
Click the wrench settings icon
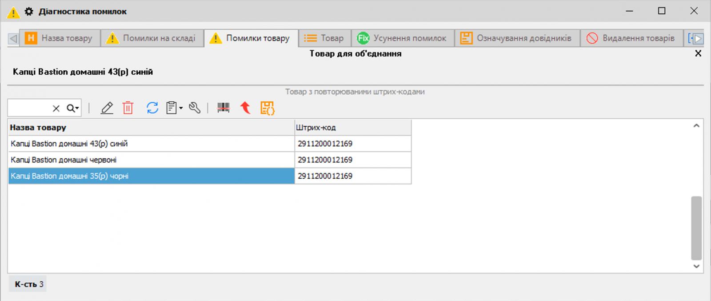click(195, 108)
